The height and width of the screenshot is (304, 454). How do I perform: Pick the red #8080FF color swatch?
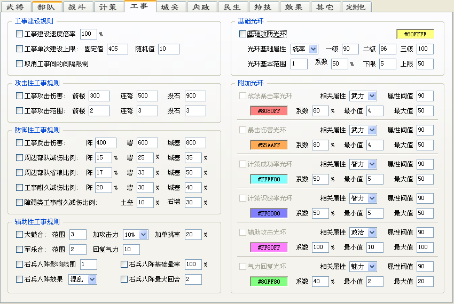pos(269,111)
